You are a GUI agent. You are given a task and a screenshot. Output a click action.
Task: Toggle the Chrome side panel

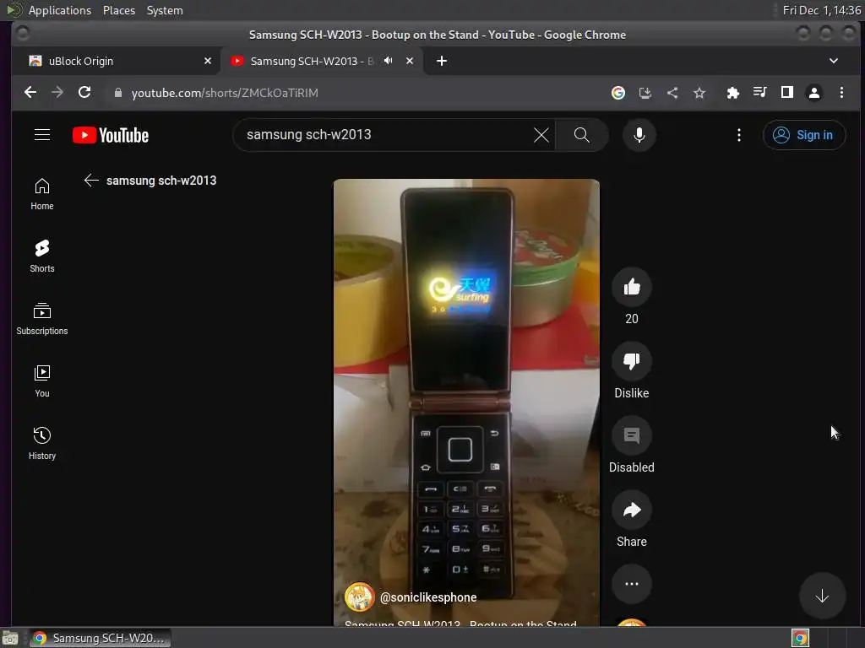(786, 93)
